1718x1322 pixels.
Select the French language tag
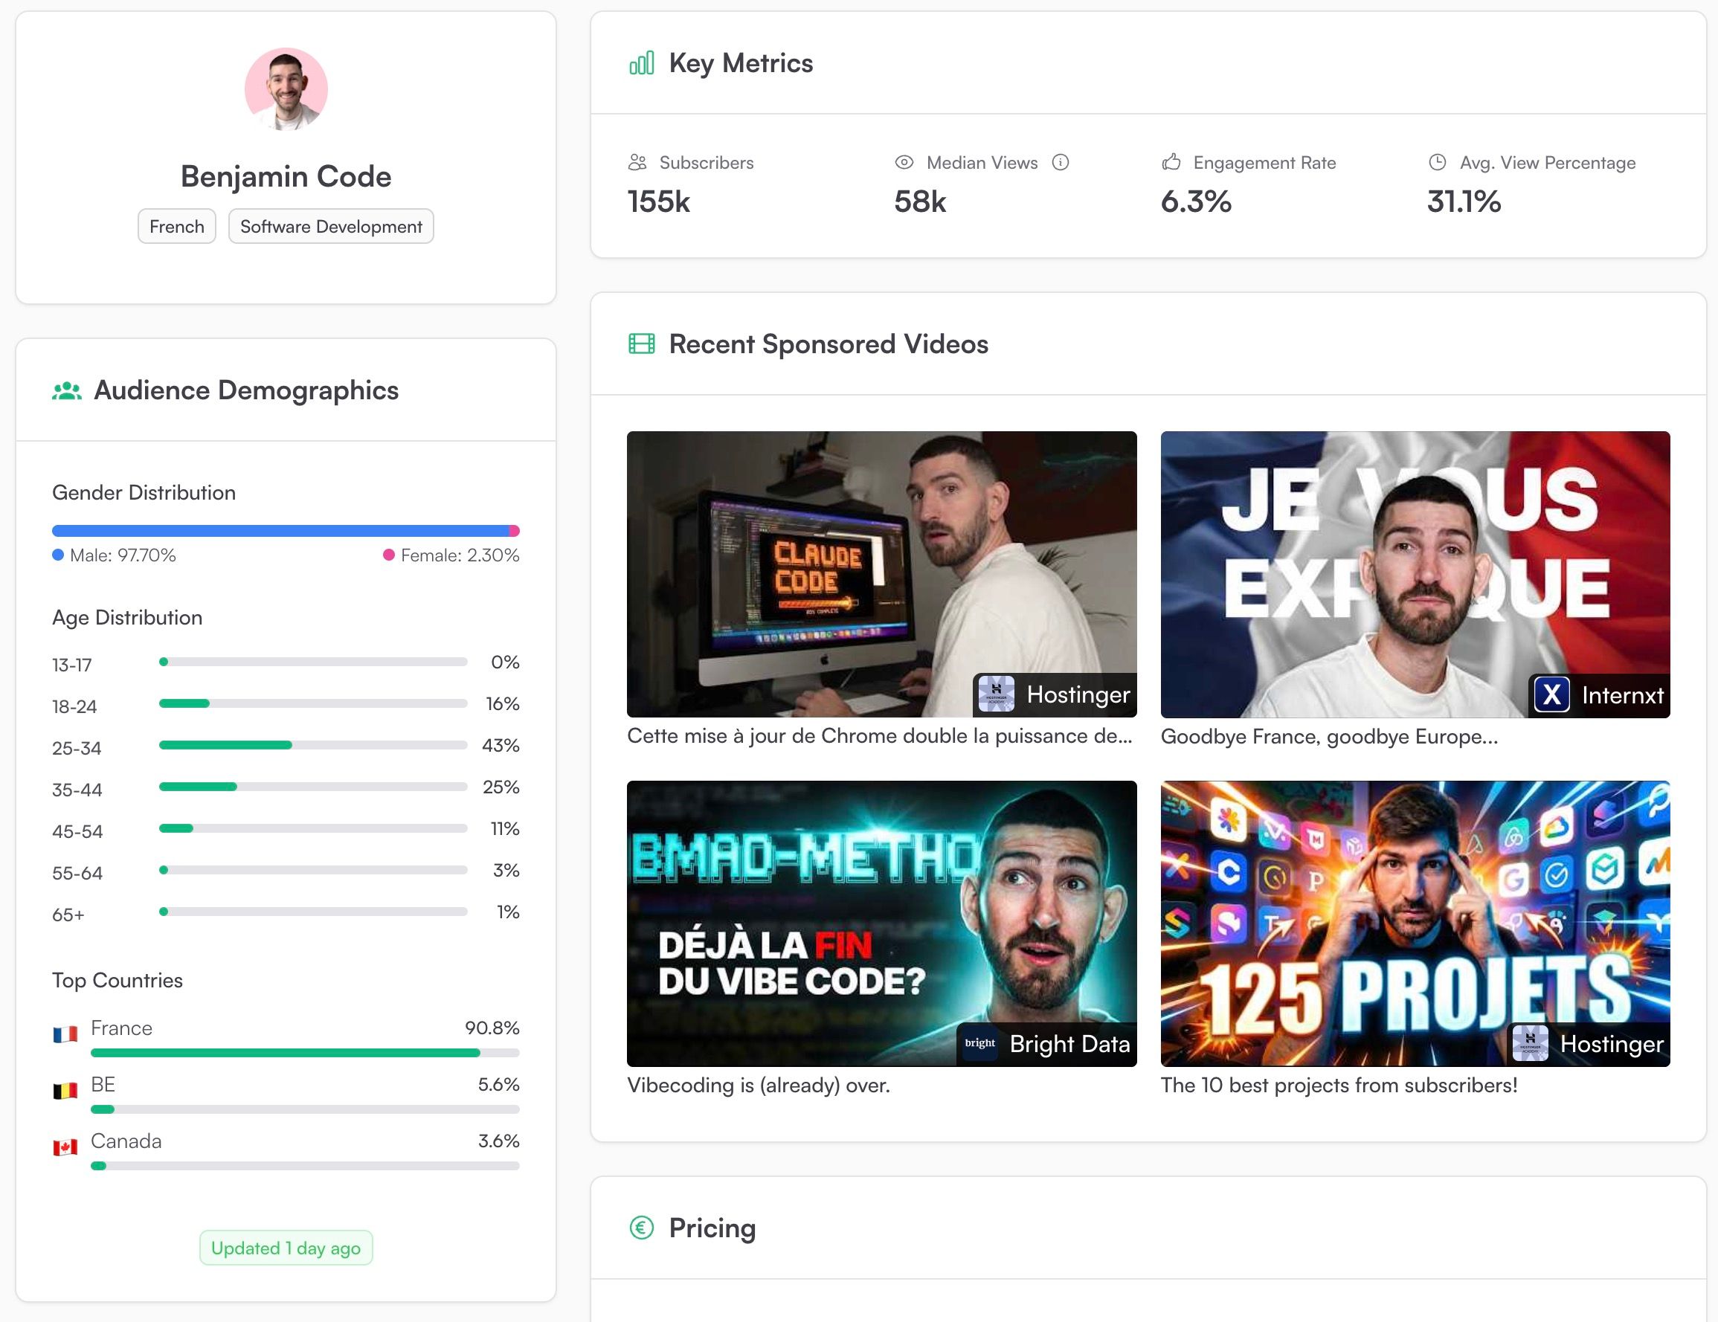coord(176,226)
